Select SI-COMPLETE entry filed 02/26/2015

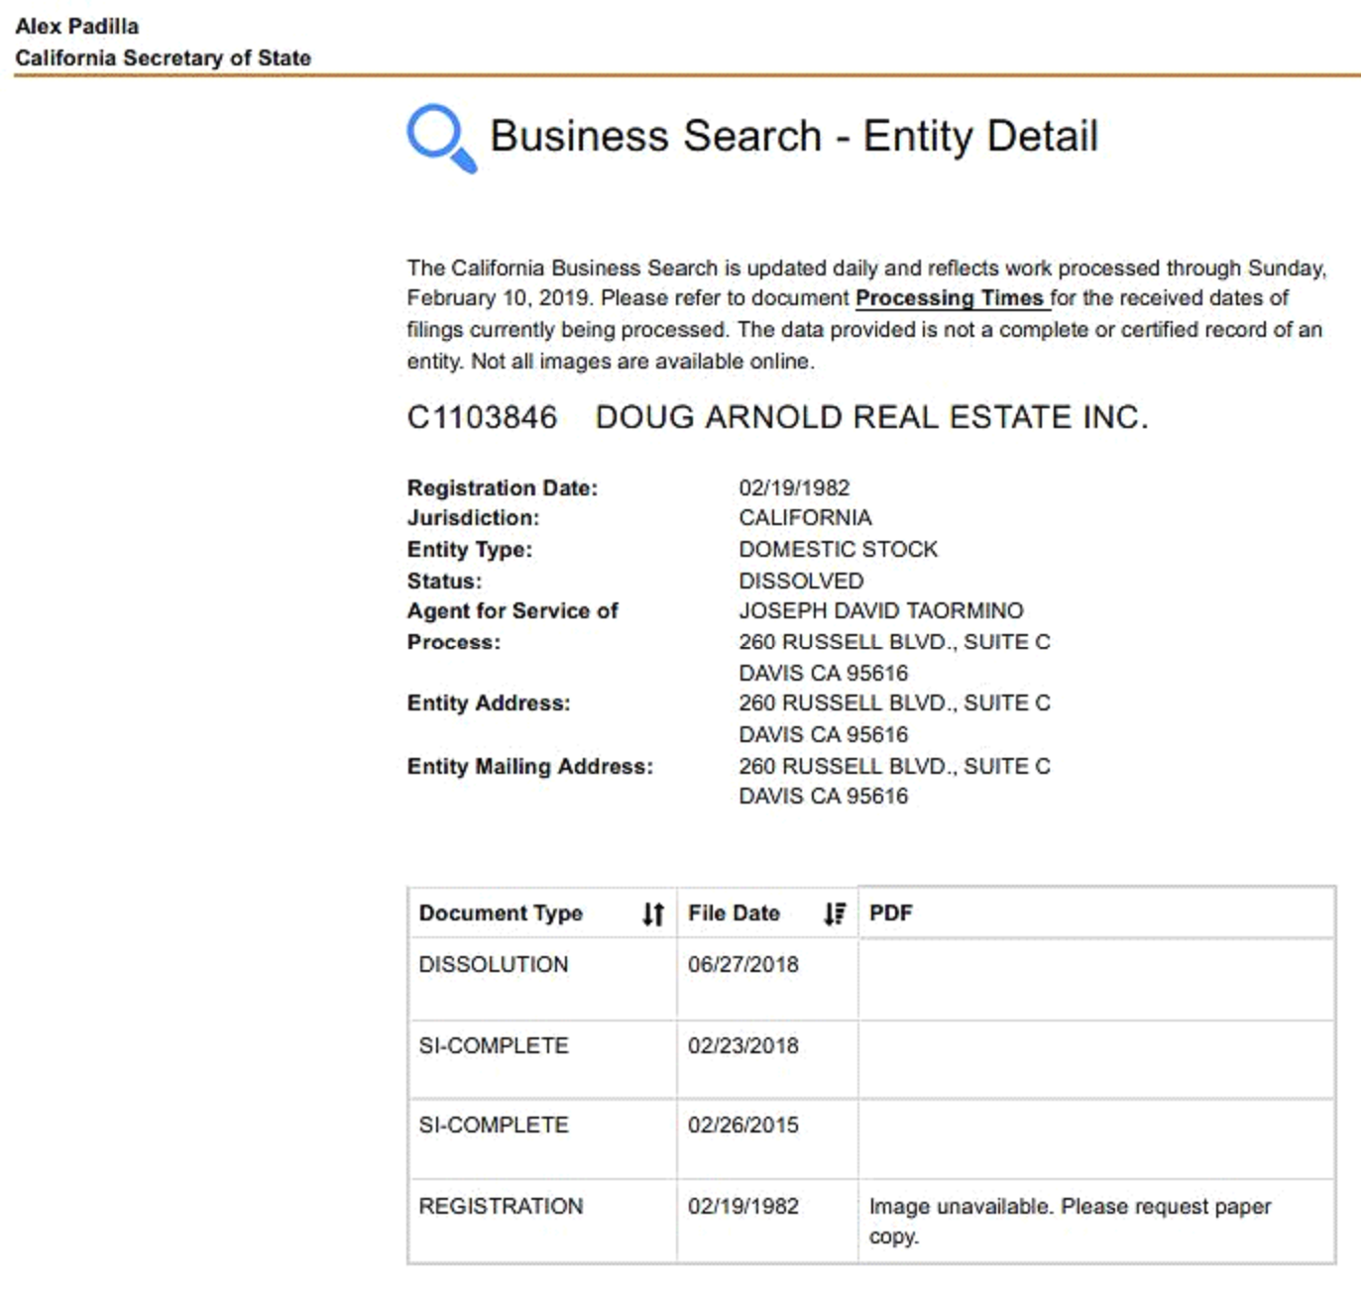(494, 1126)
